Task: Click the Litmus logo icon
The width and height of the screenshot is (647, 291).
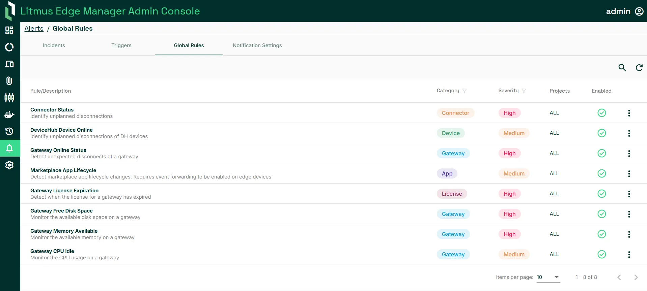Action: click(10, 11)
